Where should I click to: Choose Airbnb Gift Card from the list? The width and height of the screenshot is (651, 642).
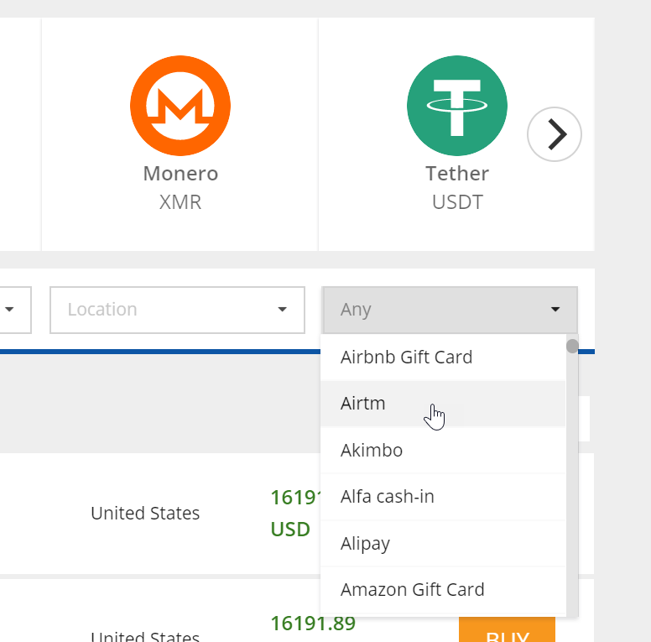coord(443,358)
